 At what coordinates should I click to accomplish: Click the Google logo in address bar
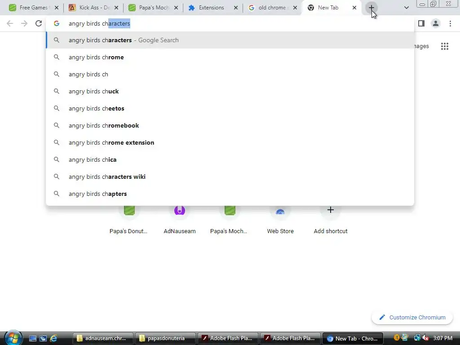point(57,23)
